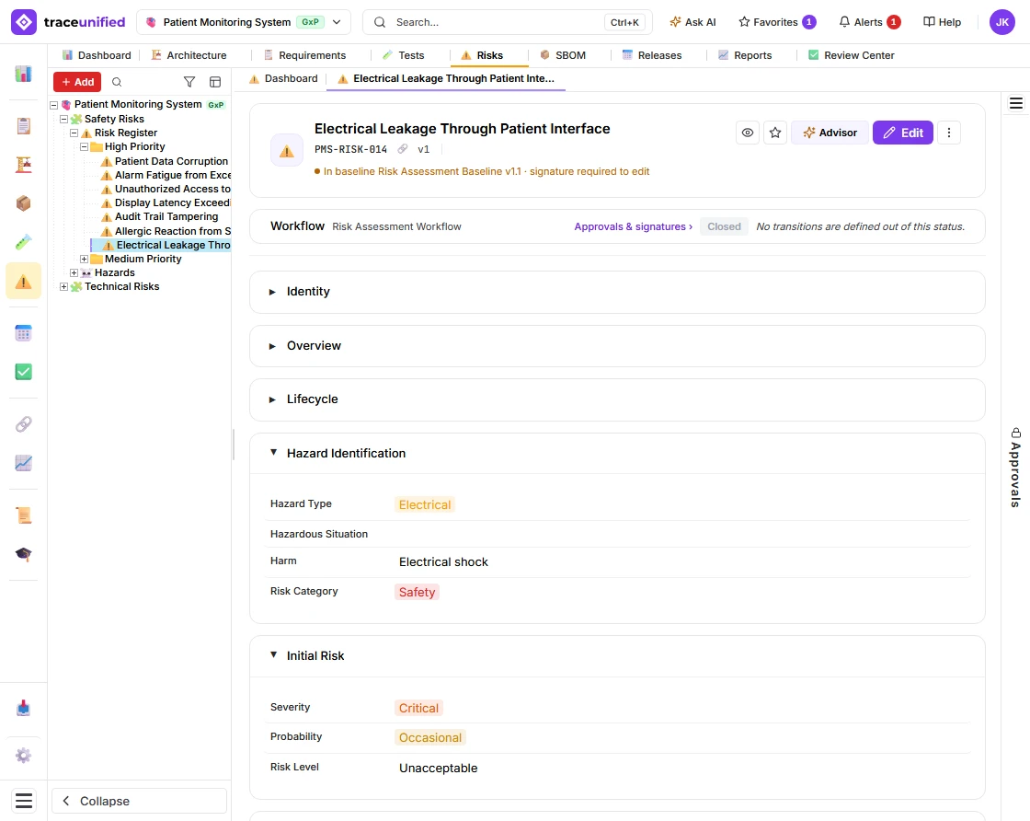Open the Patient Monitoring System project dropdown

click(244, 22)
